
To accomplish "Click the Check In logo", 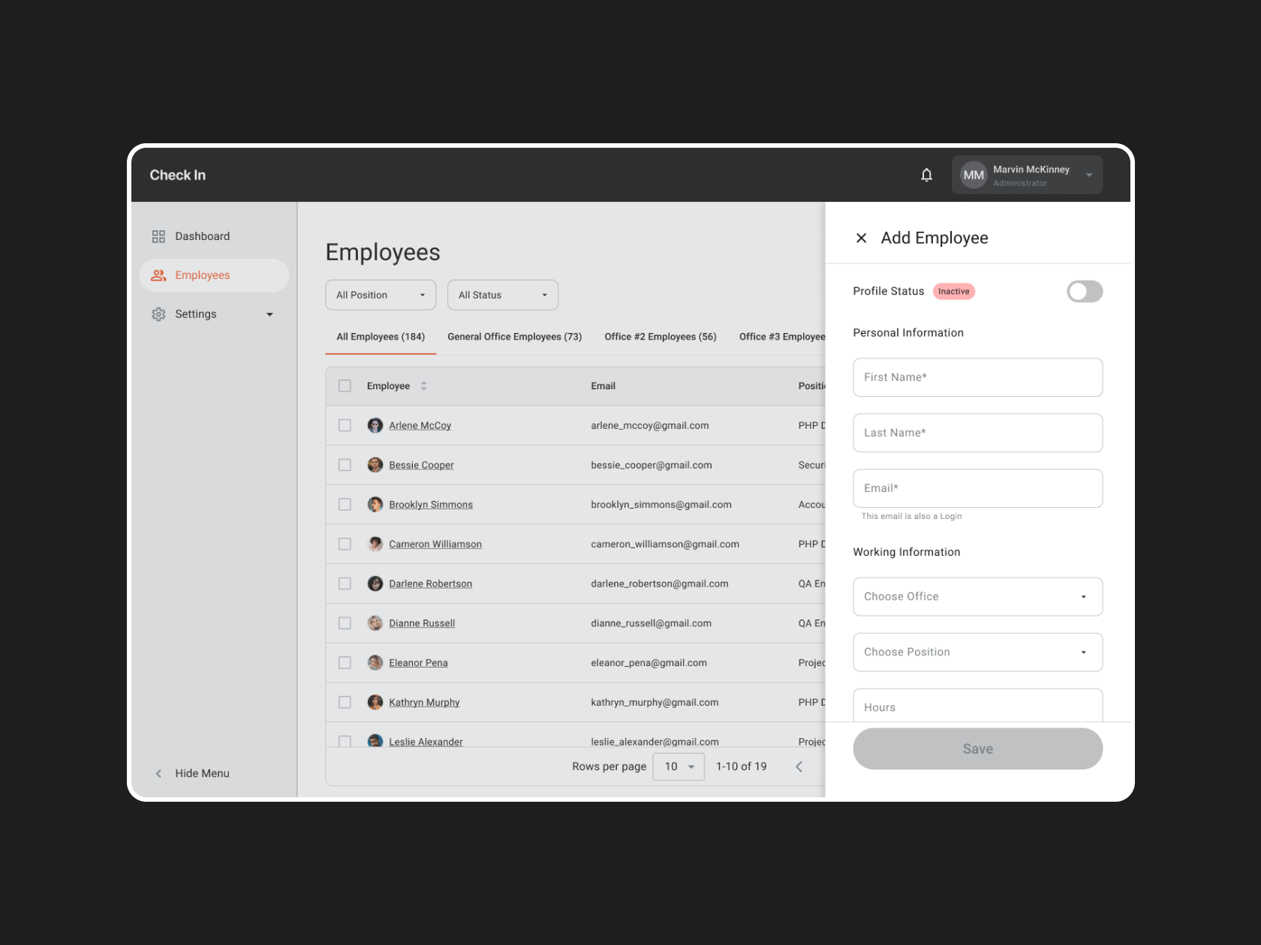I will (x=177, y=175).
